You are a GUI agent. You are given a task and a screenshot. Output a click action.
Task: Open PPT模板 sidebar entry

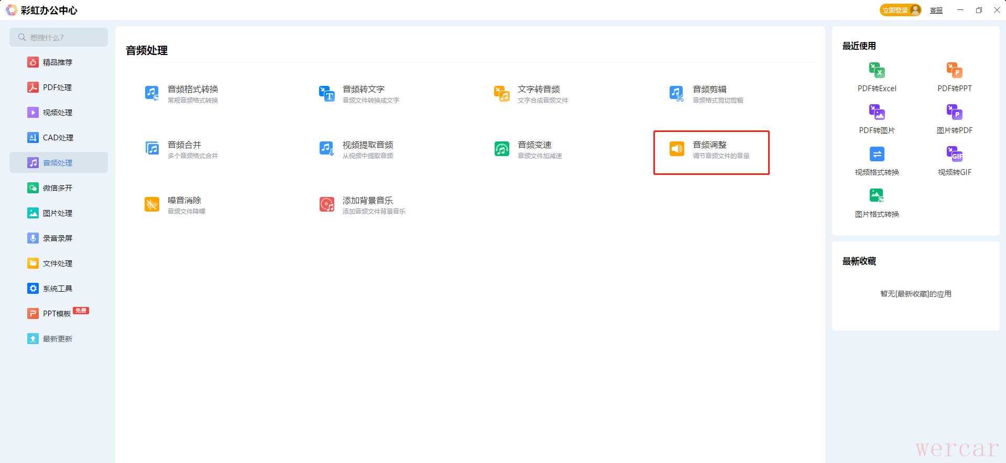click(57, 314)
